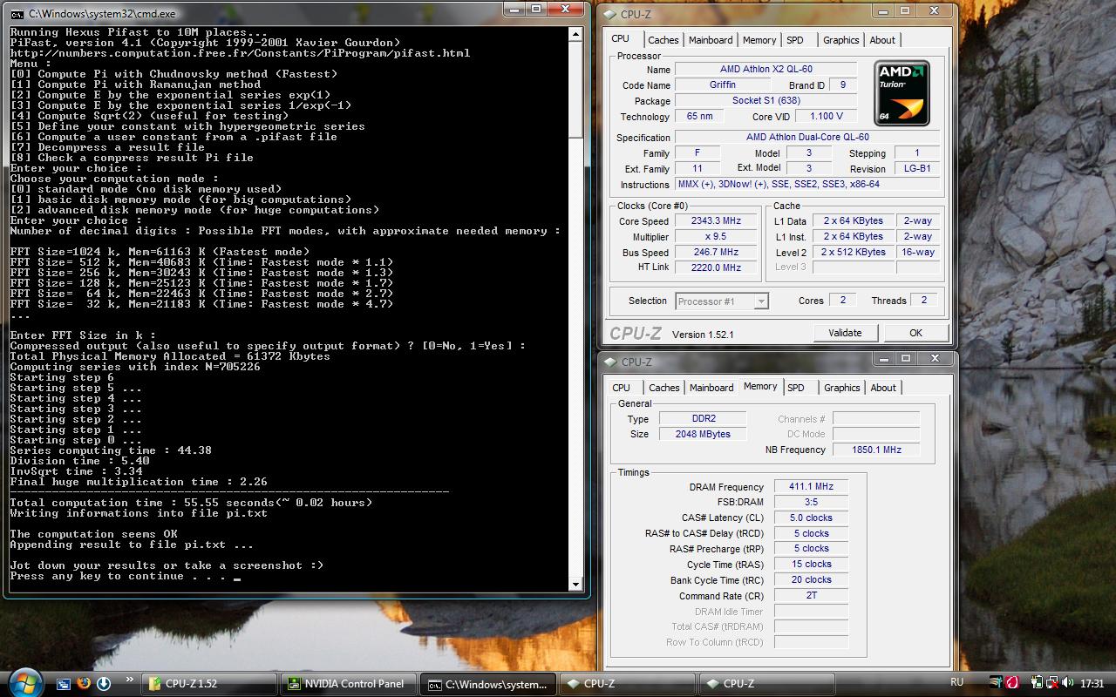The height and width of the screenshot is (697, 1116).
Task: Expand the quick launch overflow chevron
Action: (x=130, y=680)
